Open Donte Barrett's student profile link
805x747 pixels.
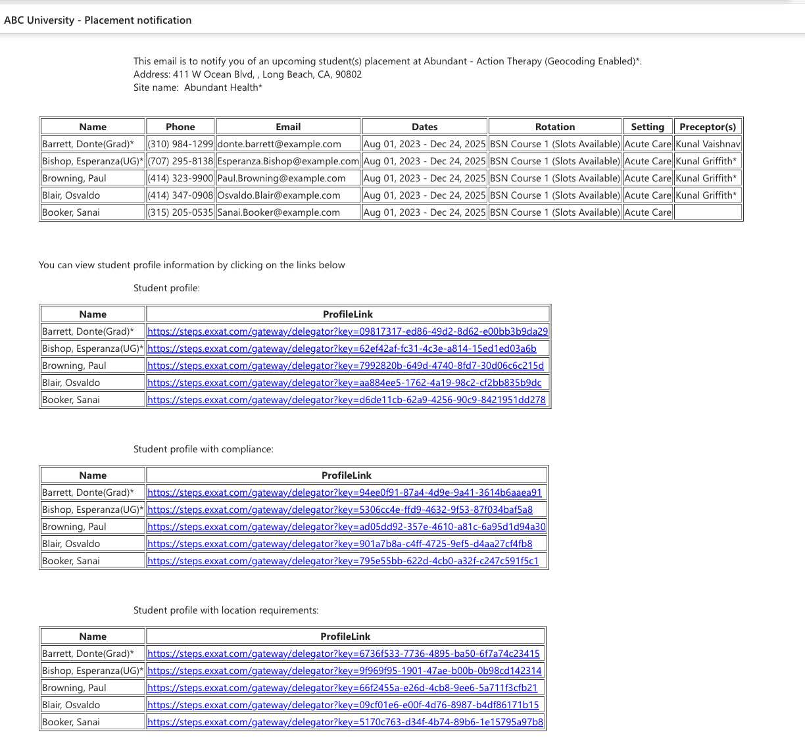[347, 331]
